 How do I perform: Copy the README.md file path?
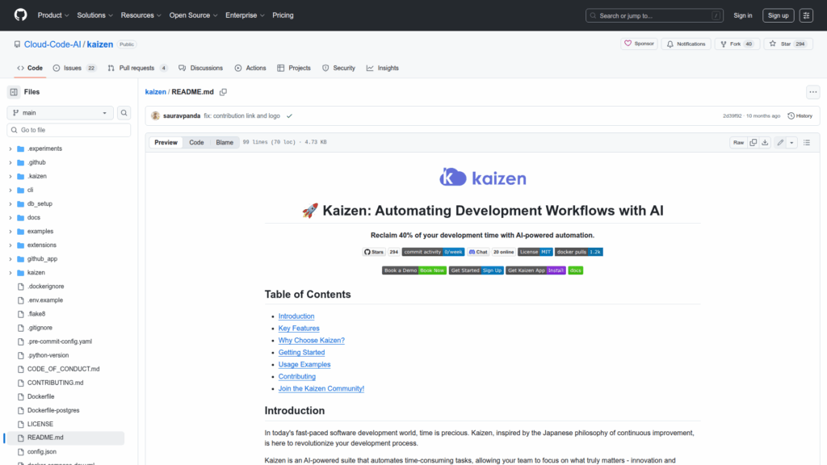(x=223, y=92)
